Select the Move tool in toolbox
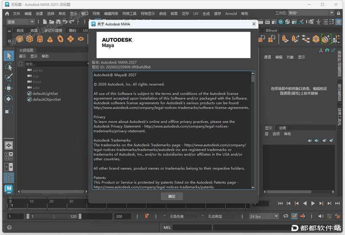Image resolution: width=345 pixels, height=235 pixels. pos(9,88)
